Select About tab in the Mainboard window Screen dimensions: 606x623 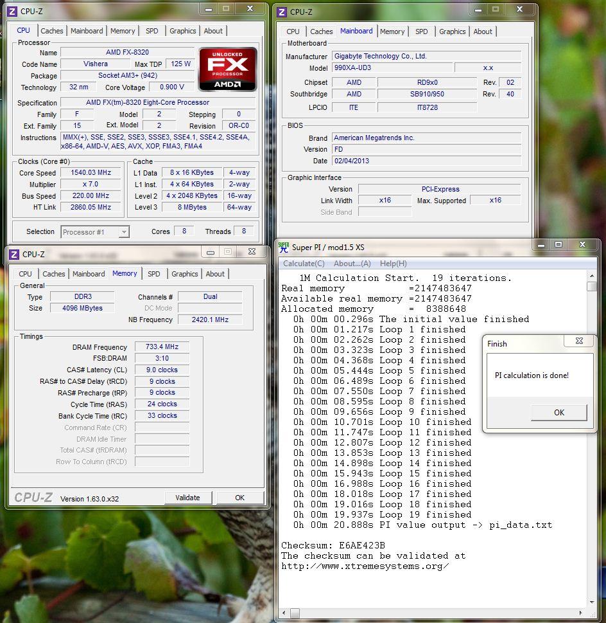483,32
